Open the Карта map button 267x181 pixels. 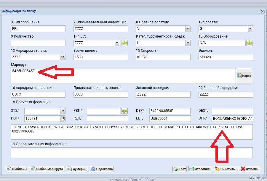[244, 76]
